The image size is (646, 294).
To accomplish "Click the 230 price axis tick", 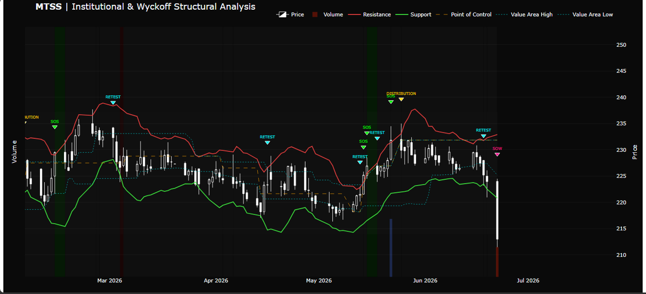I will coord(621,150).
